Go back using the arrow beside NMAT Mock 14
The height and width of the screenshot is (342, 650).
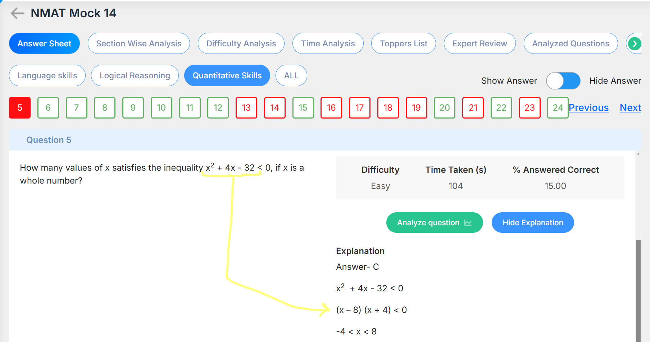click(17, 13)
